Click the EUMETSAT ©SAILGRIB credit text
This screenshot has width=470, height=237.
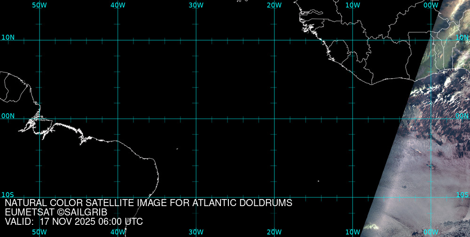(x=59, y=212)
